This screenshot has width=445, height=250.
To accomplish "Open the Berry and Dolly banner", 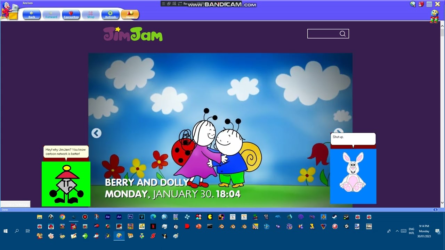I will point(220,130).
